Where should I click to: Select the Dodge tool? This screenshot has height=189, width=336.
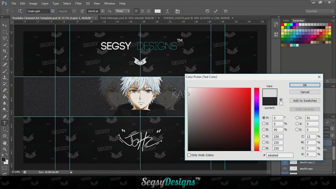click(5, 110)
